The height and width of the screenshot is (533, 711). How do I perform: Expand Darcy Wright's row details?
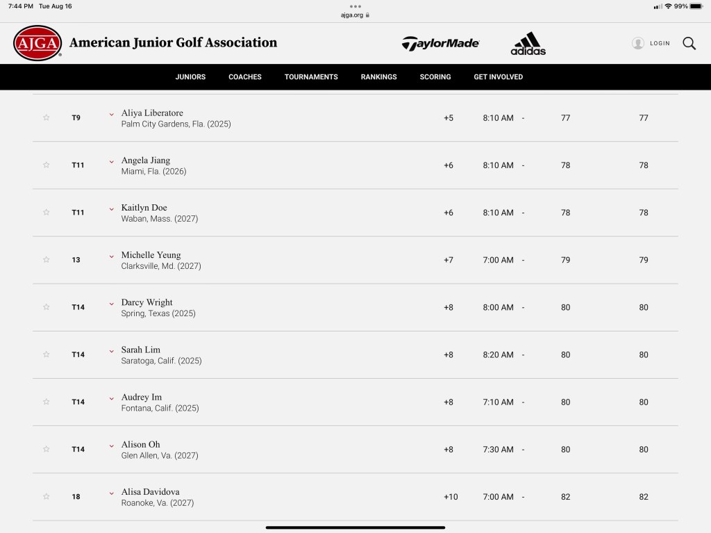click(x=111, y=303)
